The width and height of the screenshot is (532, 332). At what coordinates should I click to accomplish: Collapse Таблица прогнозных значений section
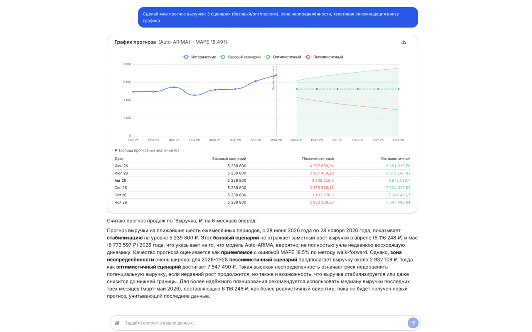(x=147, y=151)
